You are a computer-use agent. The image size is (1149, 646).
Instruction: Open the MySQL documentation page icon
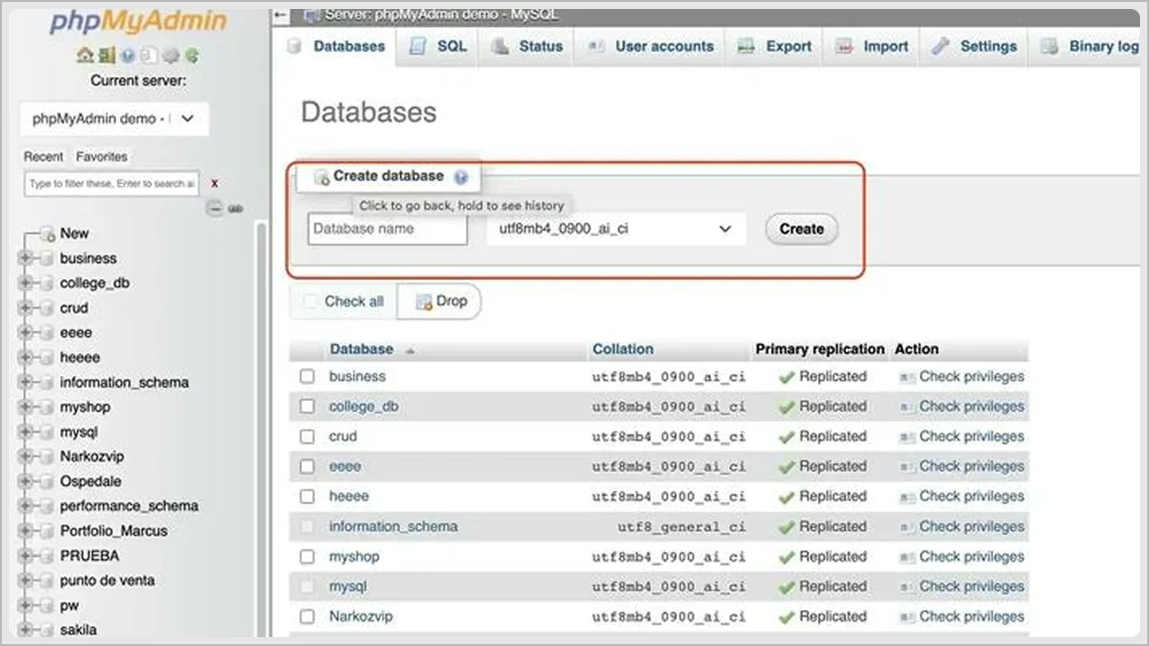(149, 55)
